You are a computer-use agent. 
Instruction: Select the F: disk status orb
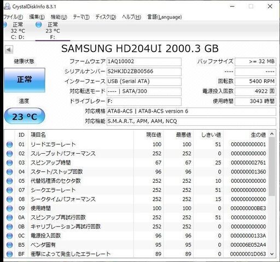[39, 25]
